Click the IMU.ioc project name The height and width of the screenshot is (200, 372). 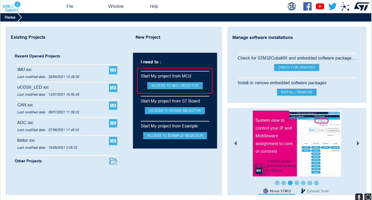(x=24, y=70)
